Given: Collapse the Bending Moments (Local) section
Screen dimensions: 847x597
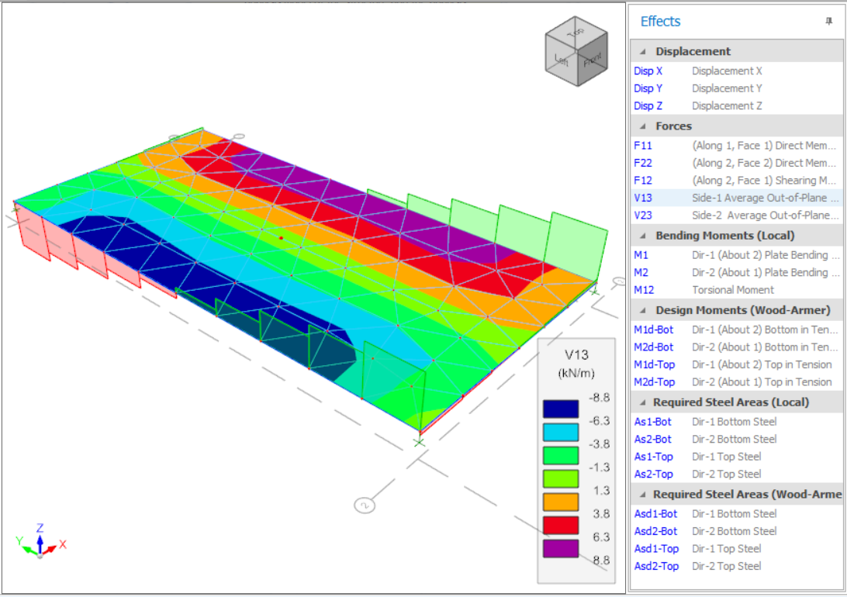Looking at the screenshot, I should click(642, 236).
